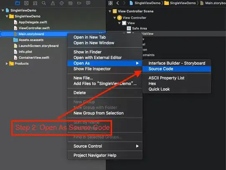
Task: Expand the Products folder
Action: click(x=6, y=63)
